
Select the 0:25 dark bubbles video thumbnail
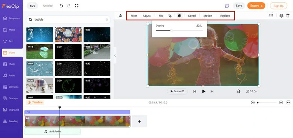coord(97,34)
